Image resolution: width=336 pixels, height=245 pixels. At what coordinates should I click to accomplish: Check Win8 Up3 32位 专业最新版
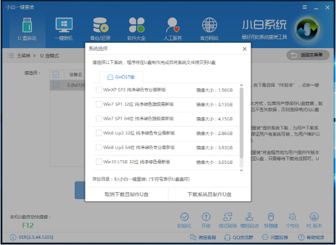tap(99, 133)
